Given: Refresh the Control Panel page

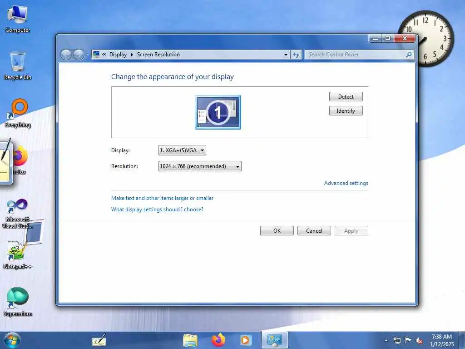Looking at the screenshot, I should click(296, 55).
